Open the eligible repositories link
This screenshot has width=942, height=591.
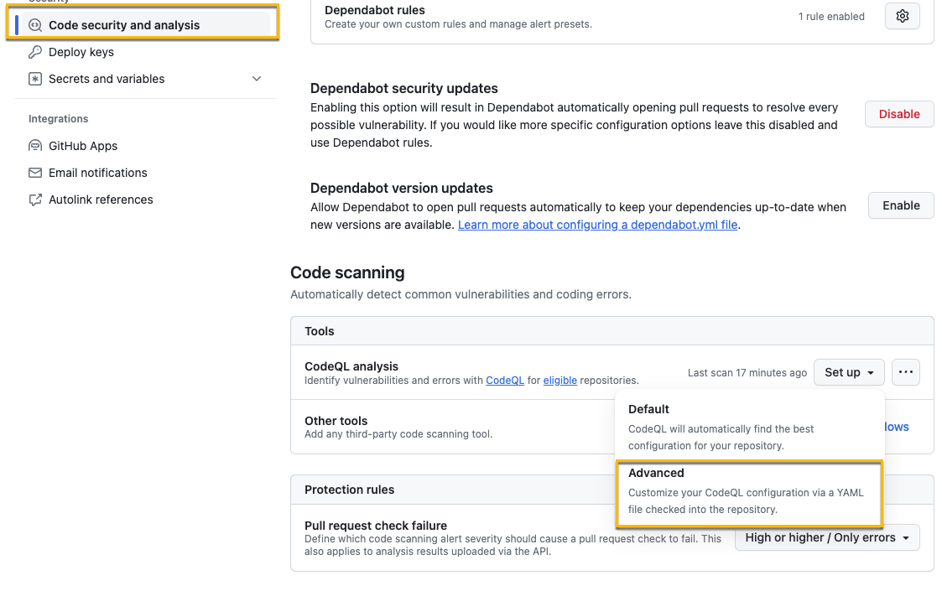point(559,381)
